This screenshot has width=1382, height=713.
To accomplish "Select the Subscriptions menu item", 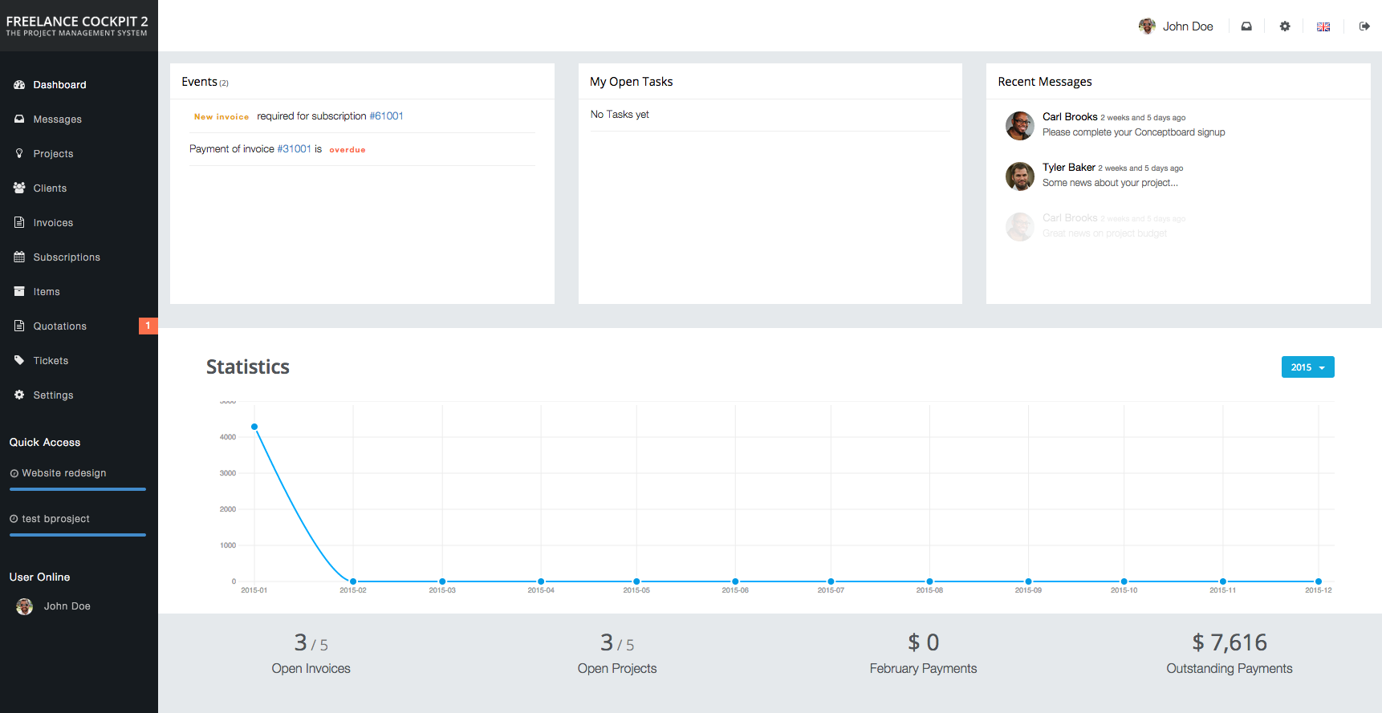I will (79, 257).
